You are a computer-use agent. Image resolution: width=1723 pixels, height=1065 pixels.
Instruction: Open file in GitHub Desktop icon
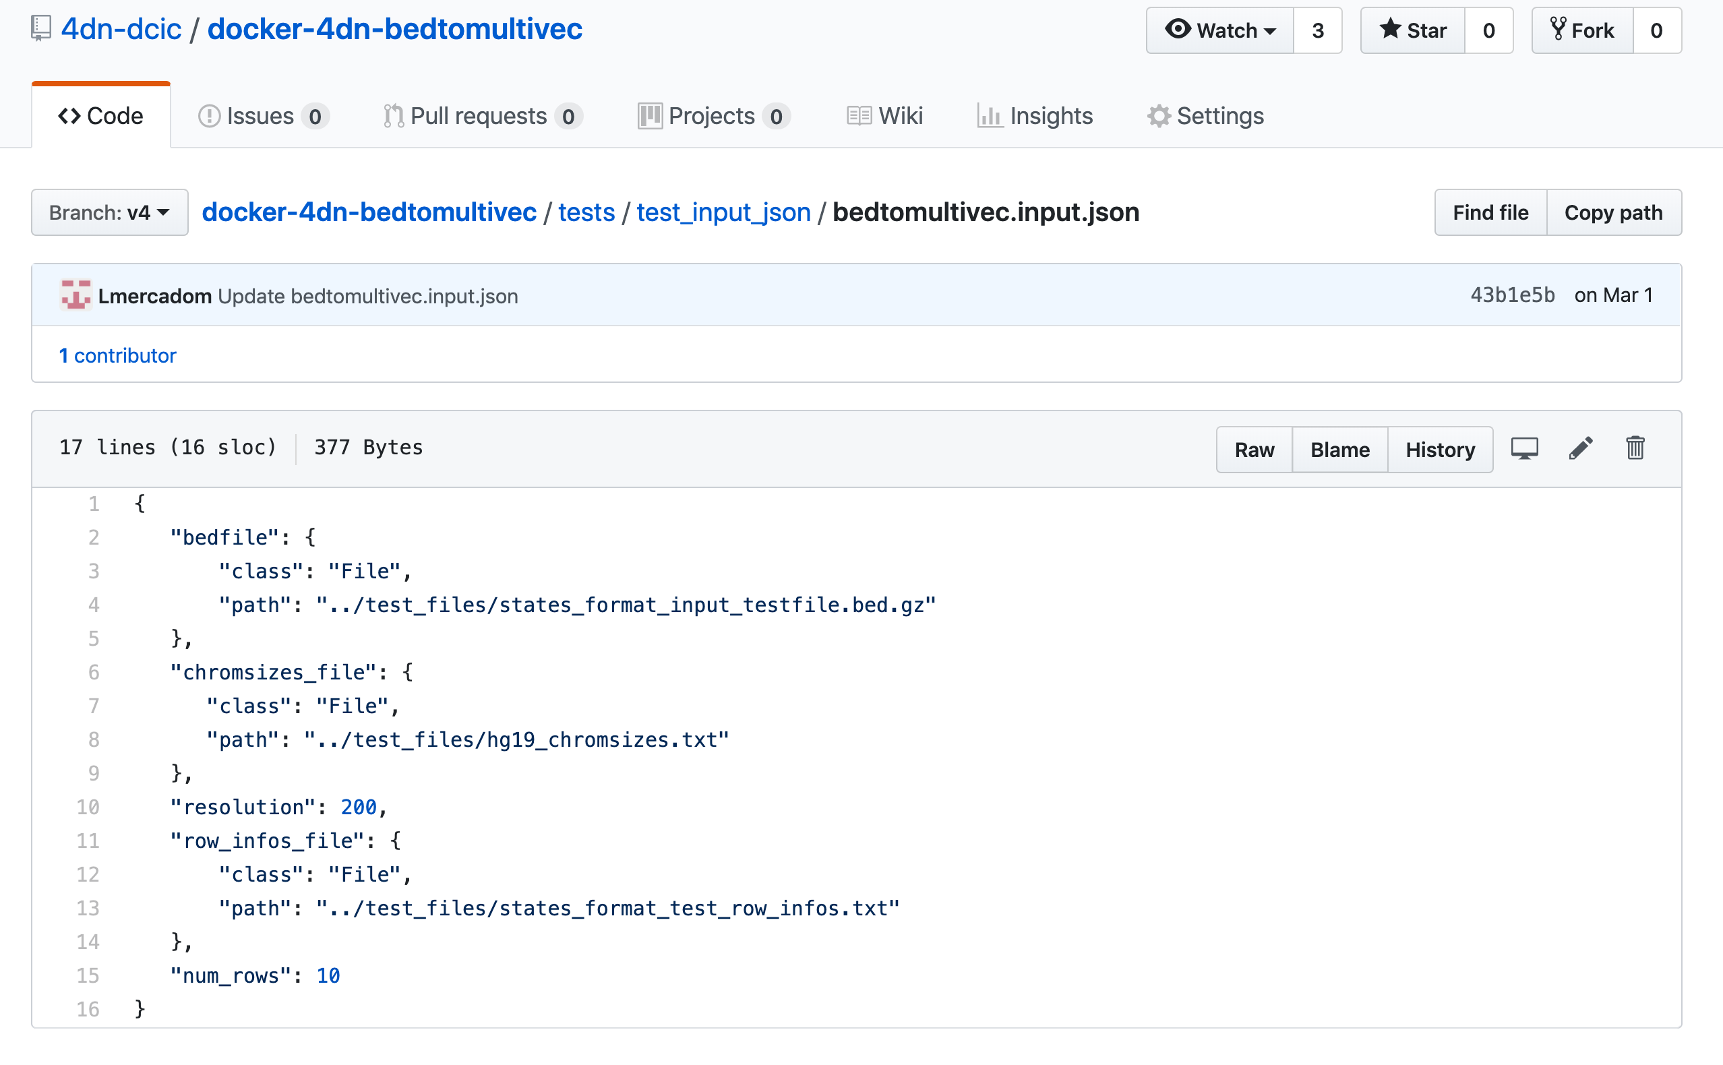pos(1524,449)
